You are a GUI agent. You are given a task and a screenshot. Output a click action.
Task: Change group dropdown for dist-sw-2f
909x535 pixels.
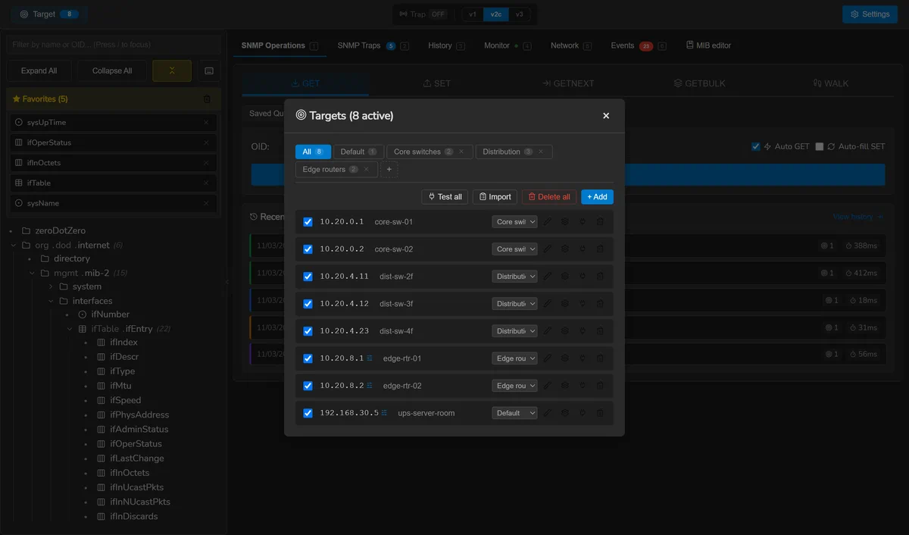[x=514, y=277]
